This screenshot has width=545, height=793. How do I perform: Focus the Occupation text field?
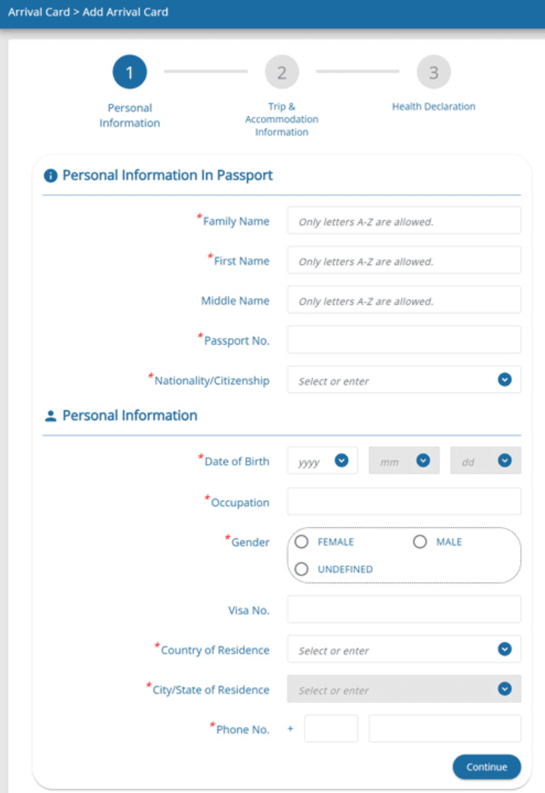coord(403,501)
